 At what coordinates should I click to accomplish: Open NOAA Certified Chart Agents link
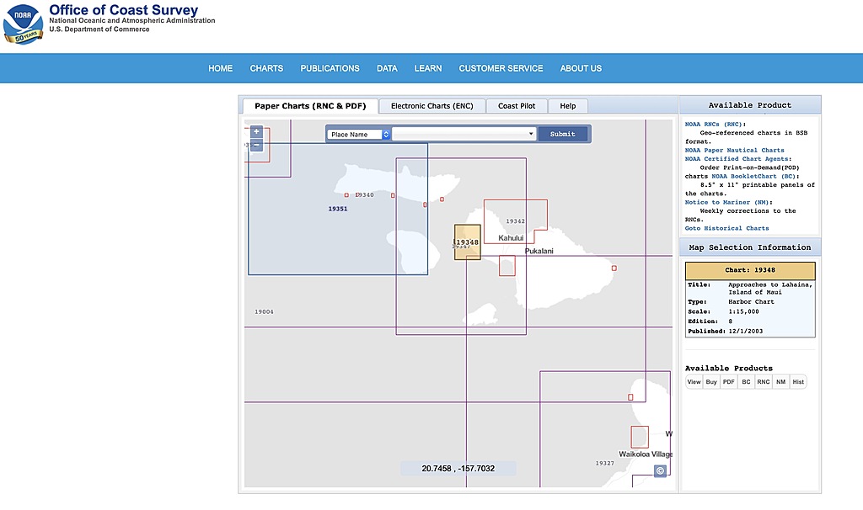click(x=737, y=159)
